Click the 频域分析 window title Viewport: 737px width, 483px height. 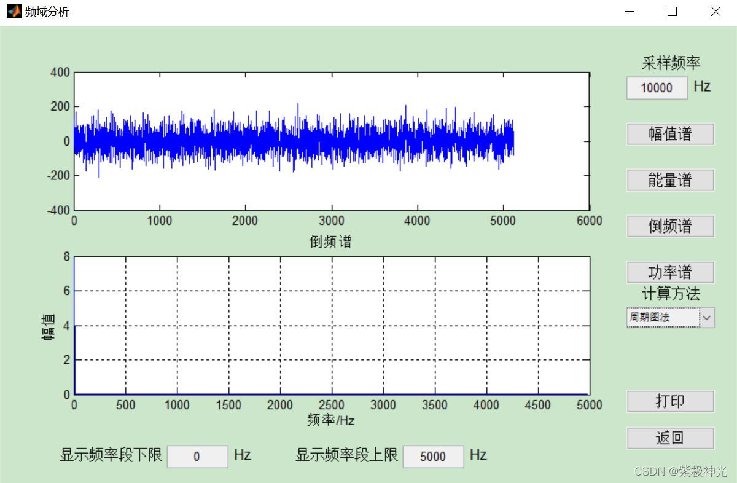(47, 12)
